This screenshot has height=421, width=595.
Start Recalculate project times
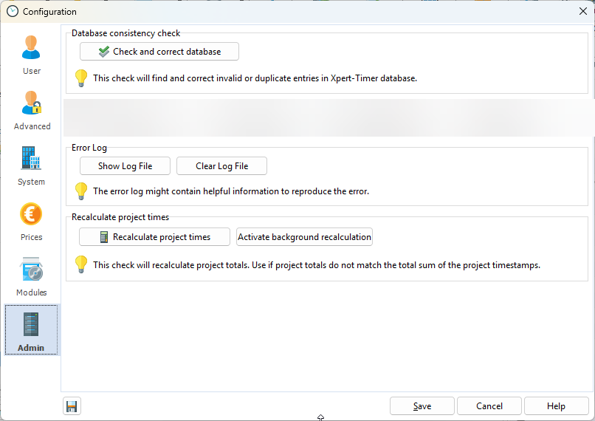point(154,237)
